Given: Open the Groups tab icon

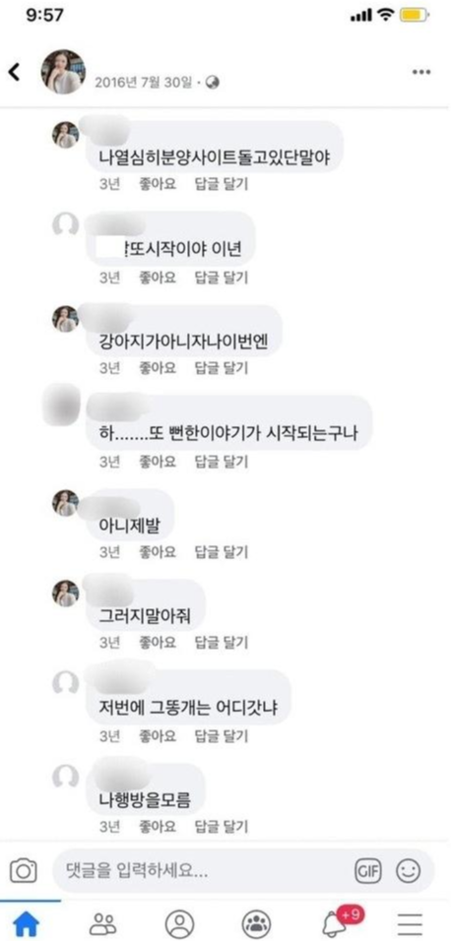Looking at the screenshot, I should coord(256,924).
